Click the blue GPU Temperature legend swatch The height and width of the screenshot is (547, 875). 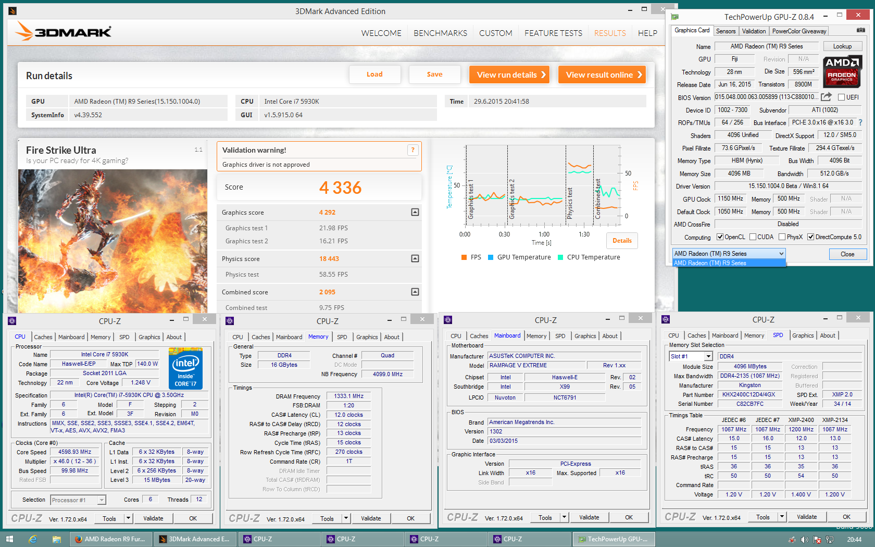click(491, 257)
